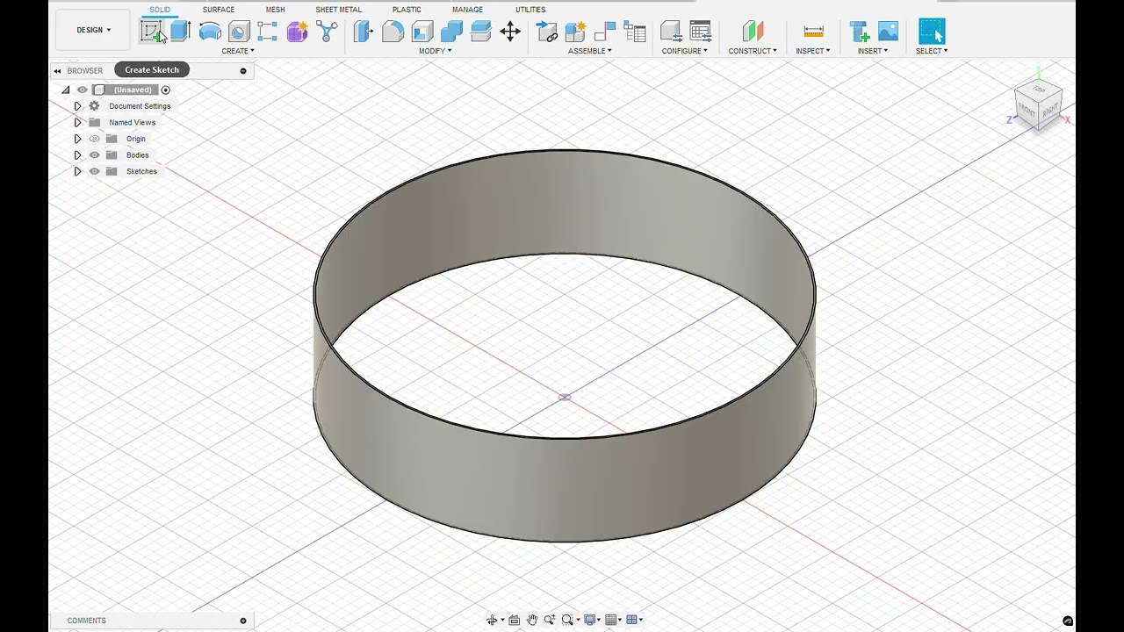Select the Combine tool
This screenshot has height=632, width=1124.
pyautogui.click(x=451, y=32)
